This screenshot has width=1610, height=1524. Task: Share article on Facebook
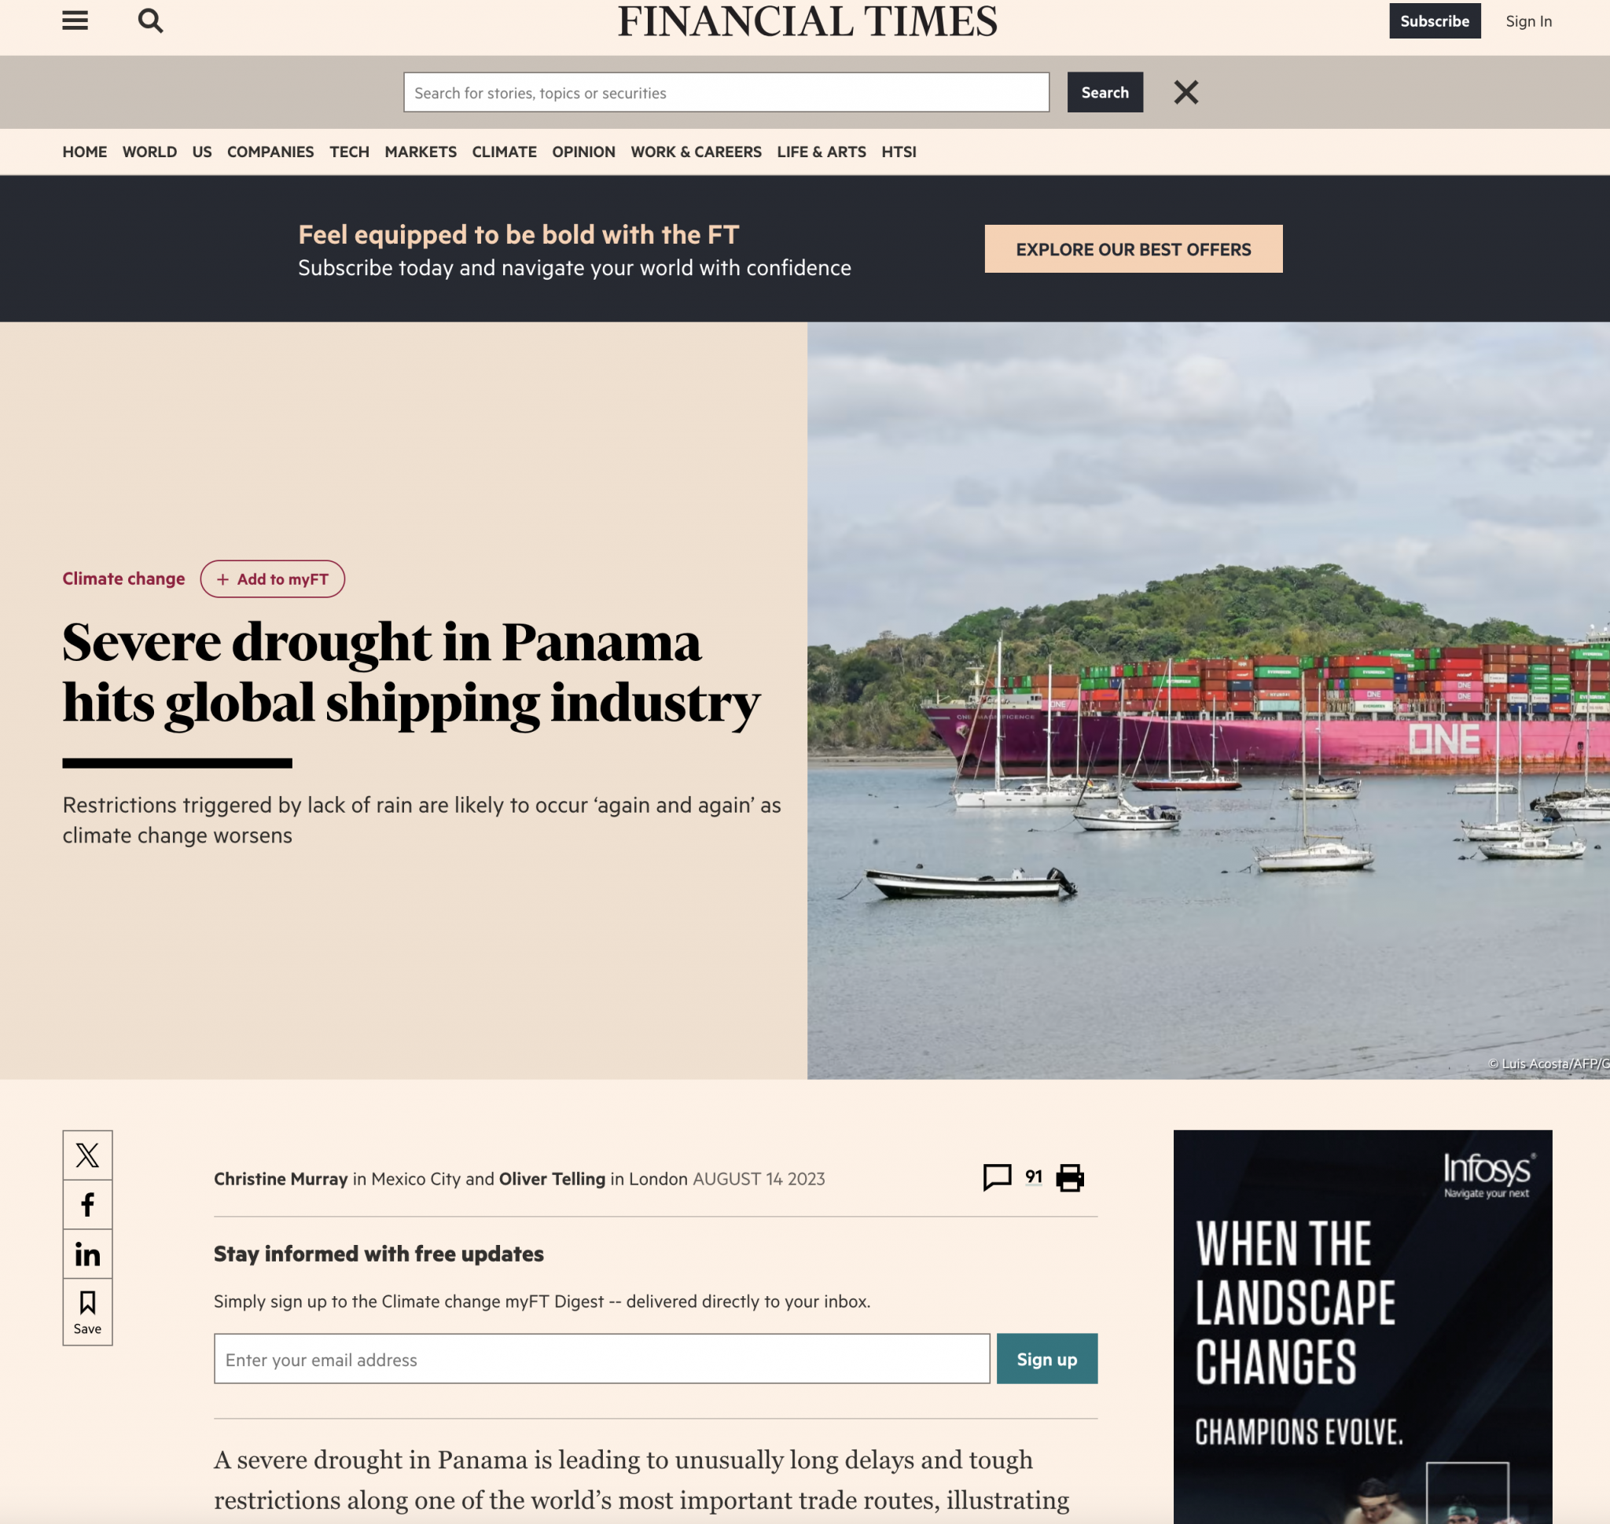(x=88, y=1205)
